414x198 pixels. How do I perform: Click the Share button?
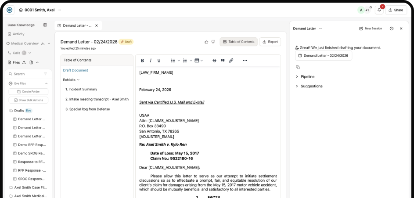tap(396, 10)
